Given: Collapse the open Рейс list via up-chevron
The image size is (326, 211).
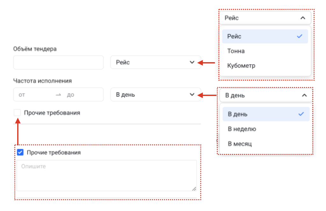Looking at the screenshot, I should [303, 18].
